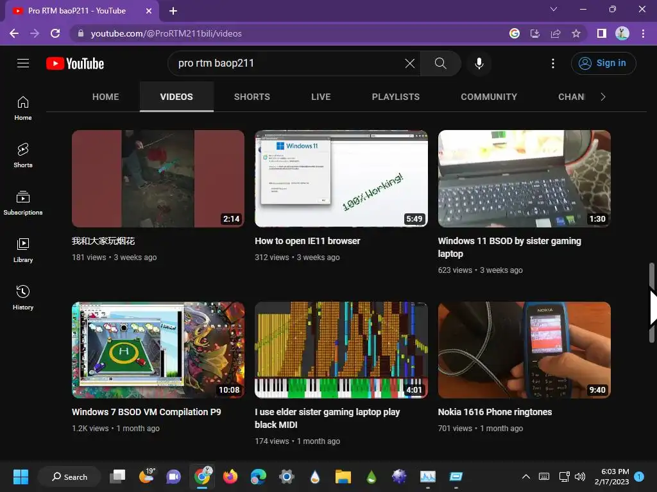This screenshot has width=657, height=492.
Task: Click inside the YouTube search input field
Action: [x=289, y=63]
